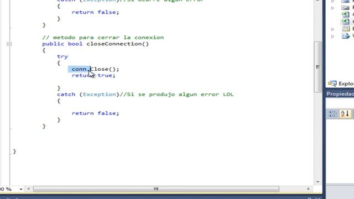Click the horizontal scrollbar right arrow
The image size is (354, 199).
309,189
